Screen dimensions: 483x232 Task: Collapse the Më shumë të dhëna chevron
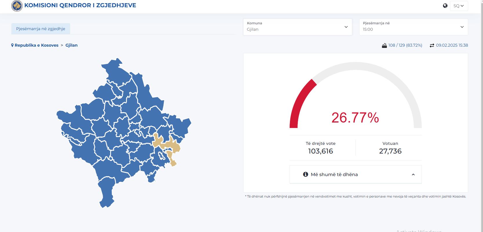413,175
